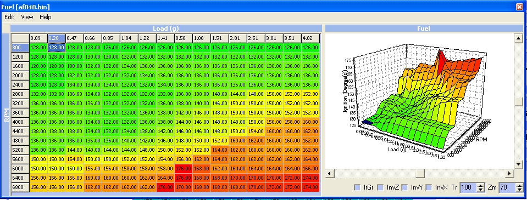Click the chart's vertical scrollbar thumb

pyautogui.click(x=519, y=101)
